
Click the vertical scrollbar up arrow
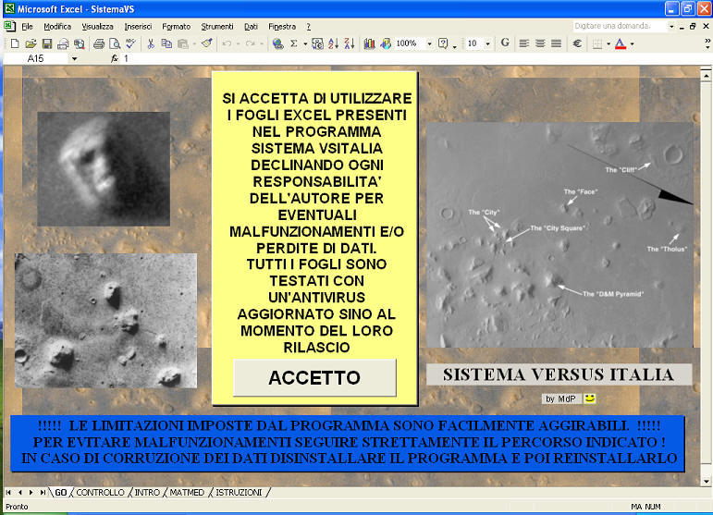pyautogui.click(x=706, y=75)
